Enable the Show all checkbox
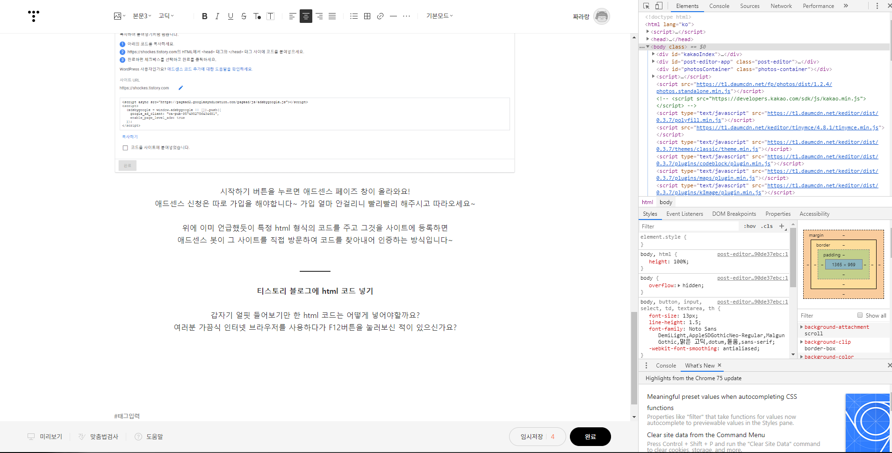Image resolution: width=892 pixels, height=453 pixels. click(860, 315)
